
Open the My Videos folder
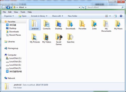[x=47, y=38]
